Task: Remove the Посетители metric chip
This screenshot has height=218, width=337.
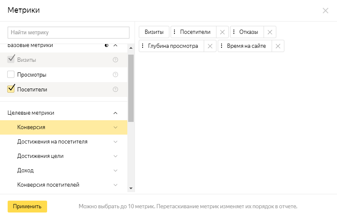Action: (222, 32)
